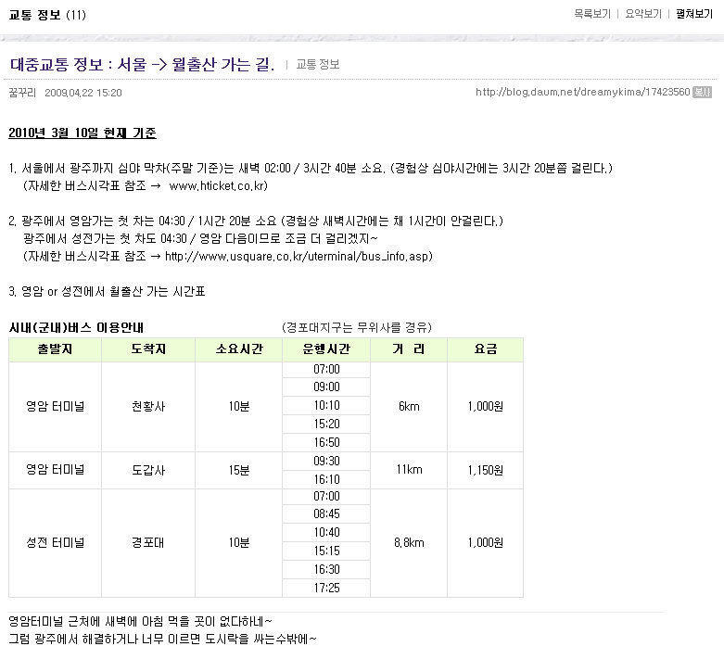Click the 요금 column header
Viewport: 724px width, 659px height.
(x=485, y=349)
